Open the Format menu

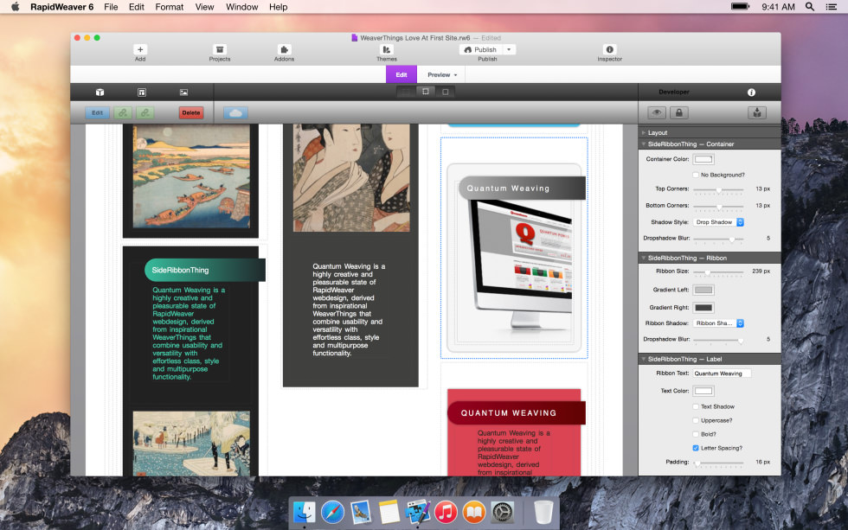(x=170, y=7)
